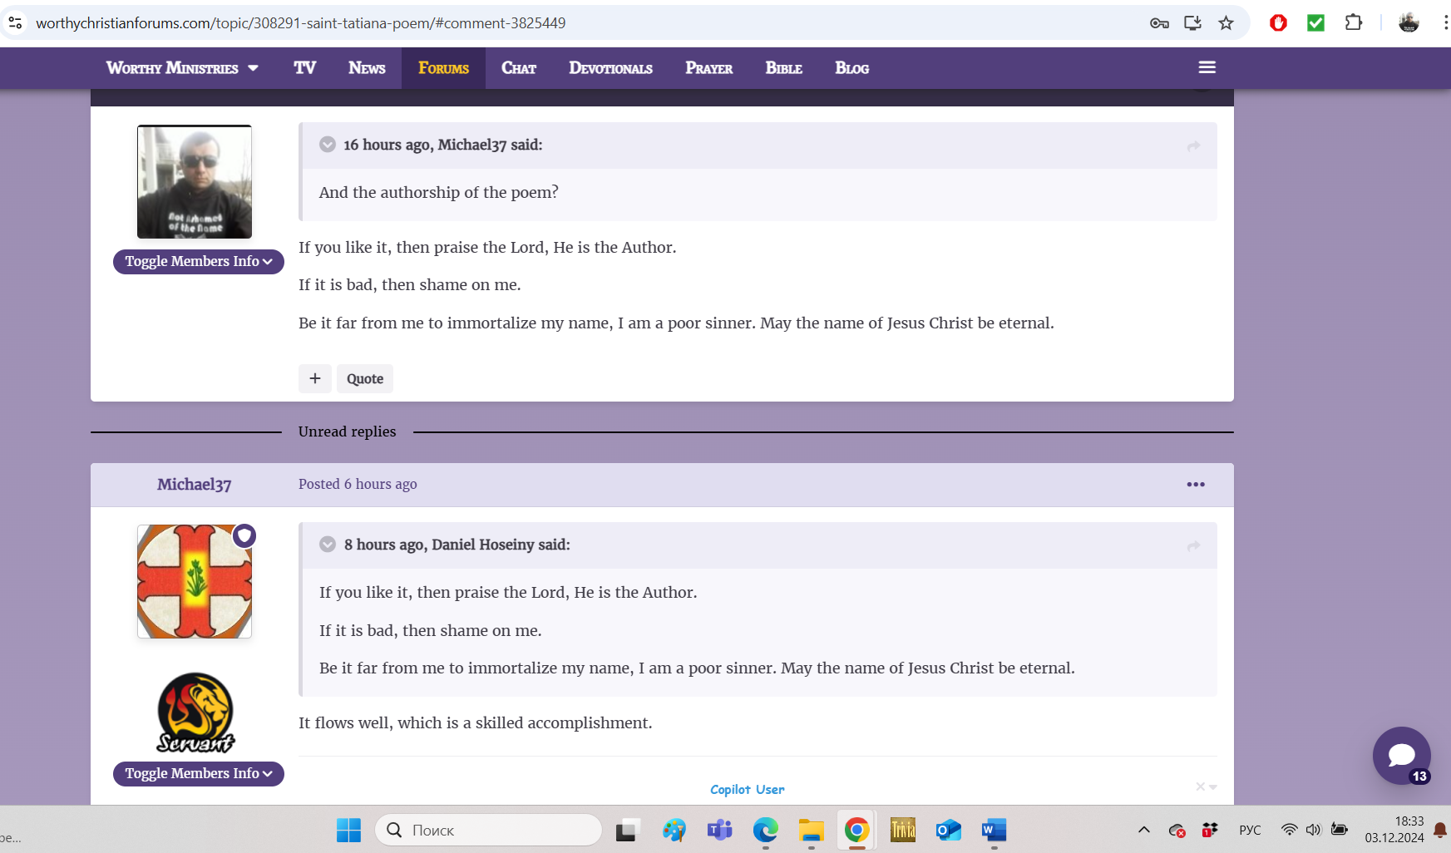The width and height of the screenshot is (1451, 853).
Task: Open the Bible navigation item
Action: pos(783,68)
